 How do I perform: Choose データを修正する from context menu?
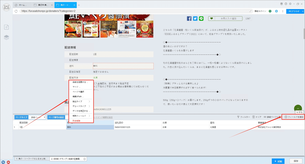81,111
